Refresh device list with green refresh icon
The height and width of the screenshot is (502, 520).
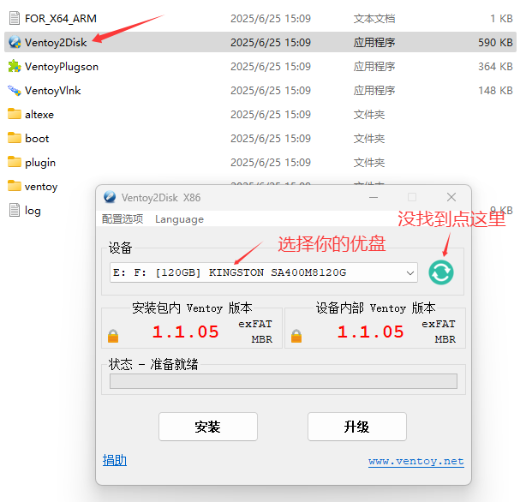pyautogui.click(x=440, y=272)
